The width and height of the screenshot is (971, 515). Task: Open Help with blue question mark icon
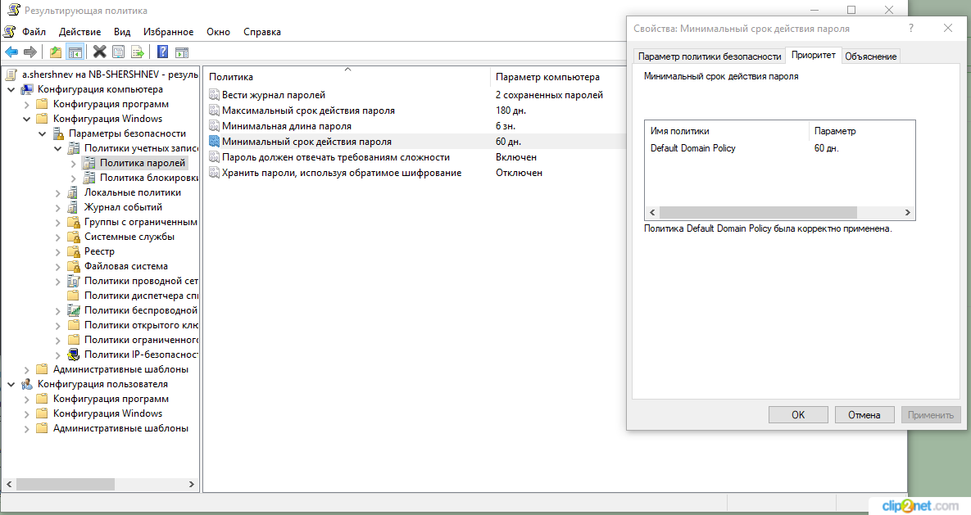click(163, 52)
